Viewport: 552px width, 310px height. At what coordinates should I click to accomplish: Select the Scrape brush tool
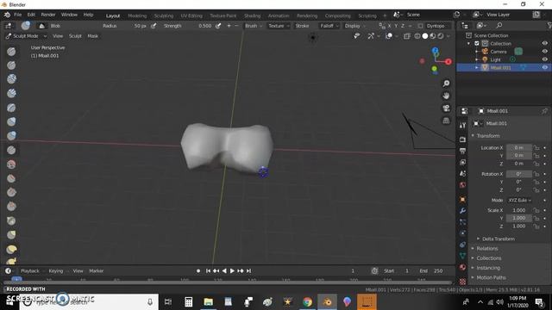(x=11, y=207)
